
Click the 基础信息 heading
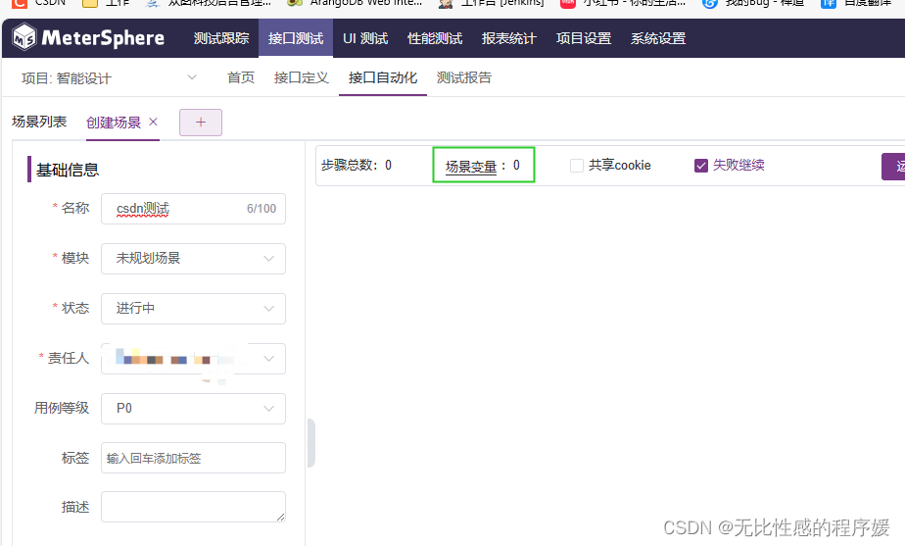(68, 170)
